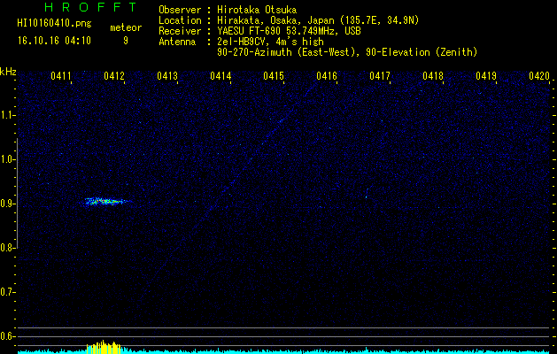
Task: Click the kHz axis unit label
Action: (x=8, y=72)
